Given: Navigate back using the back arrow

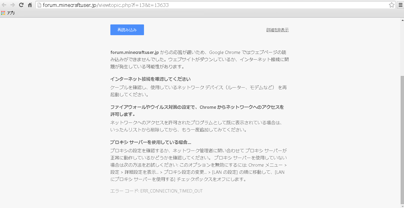Looking at the screenshot, I should coord(4,5).
